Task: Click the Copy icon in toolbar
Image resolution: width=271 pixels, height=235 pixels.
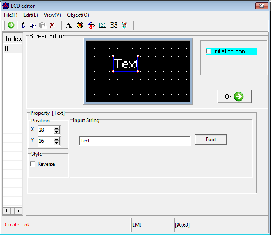Action: [x=33, y=26]
